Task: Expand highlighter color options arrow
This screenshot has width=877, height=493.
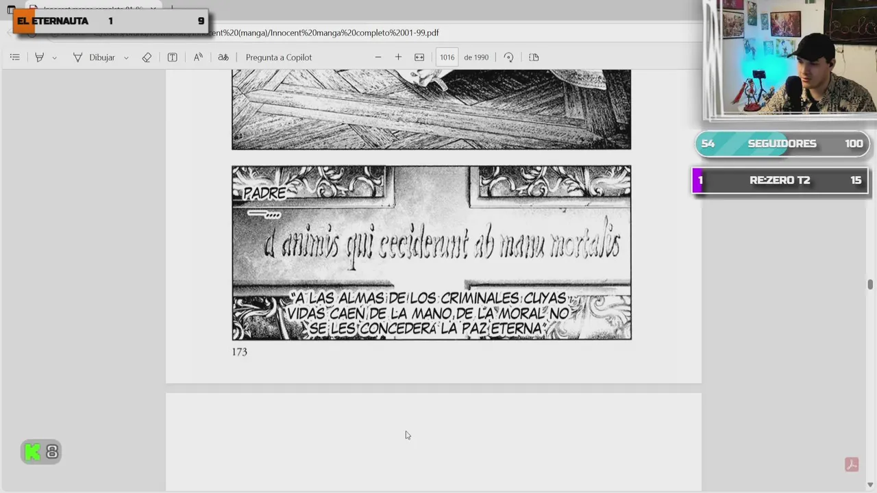Action: coord(54,58)
